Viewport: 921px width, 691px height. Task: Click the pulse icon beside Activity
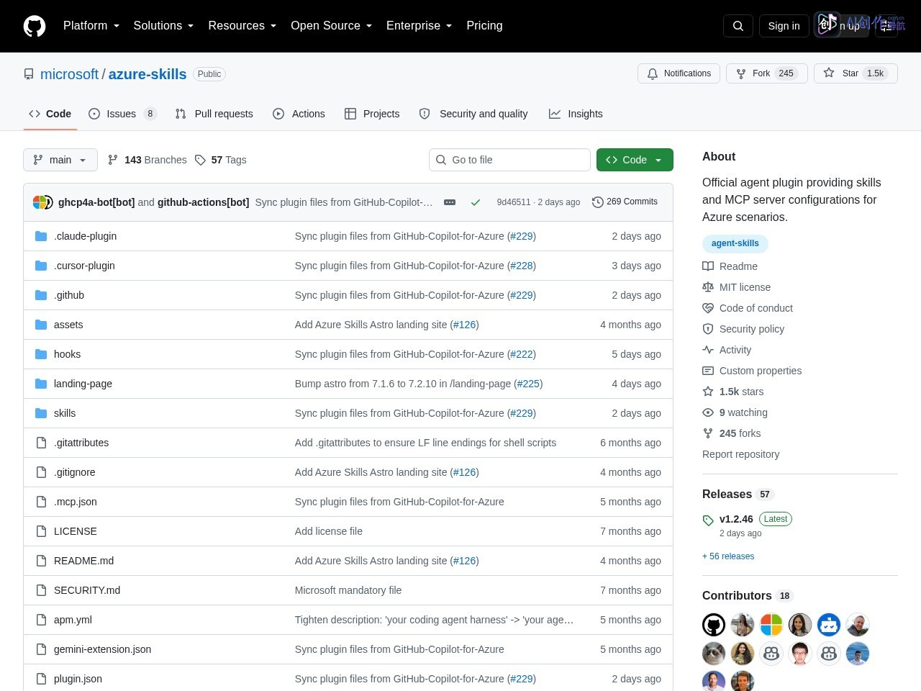pyautogui.click(x=708, y=350)
